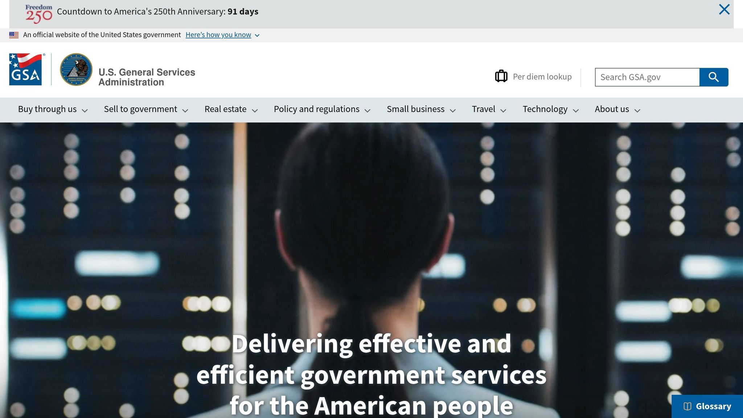Image resolution: width=743 pixels, height=418 pixels.
Task: Dismiss the anniversary countdown banner
Action: [724, 9]
